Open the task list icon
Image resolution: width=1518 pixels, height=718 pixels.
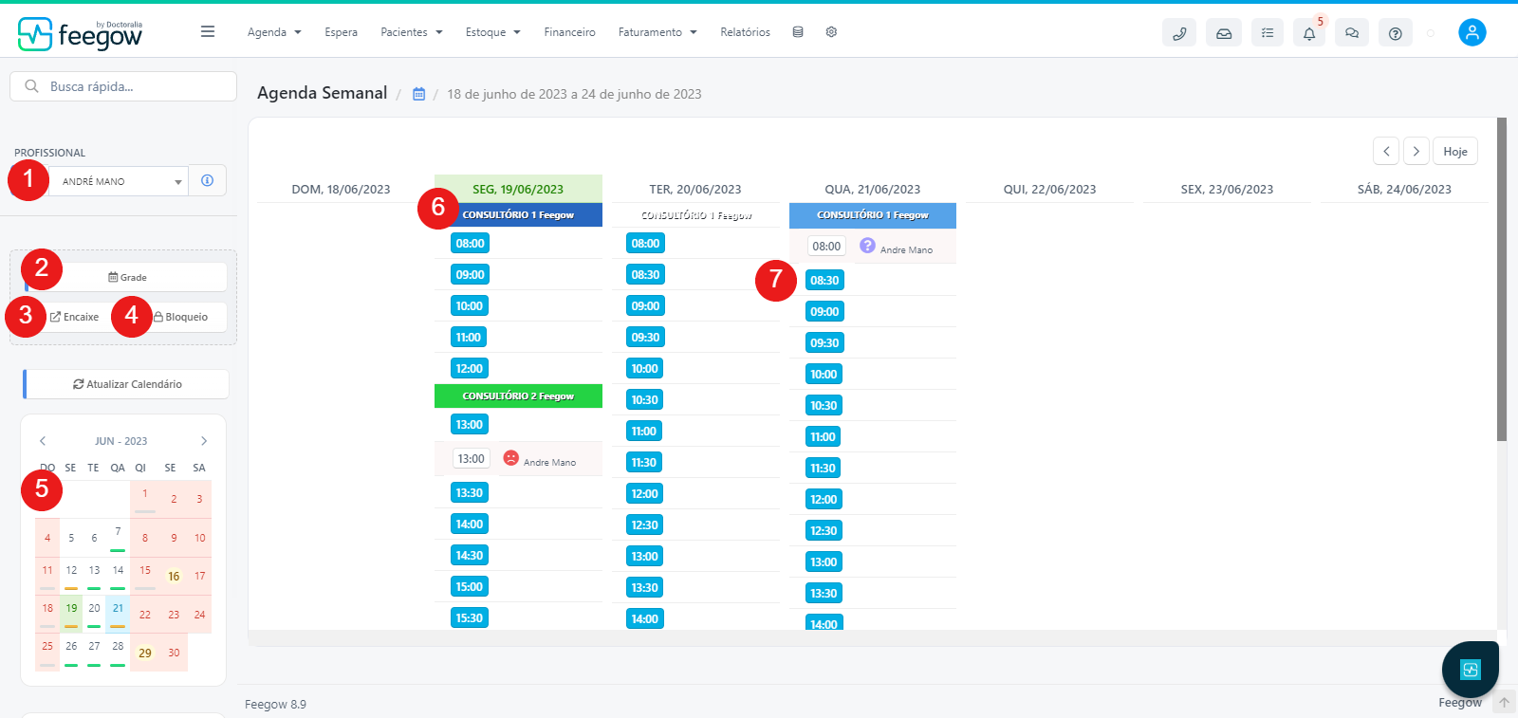click(1268, 33)
